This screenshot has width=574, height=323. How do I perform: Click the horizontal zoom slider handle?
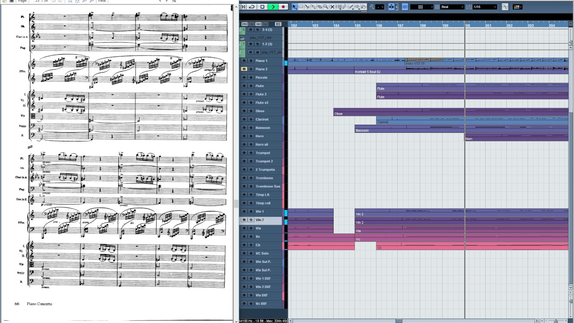(x=556, y=321)
